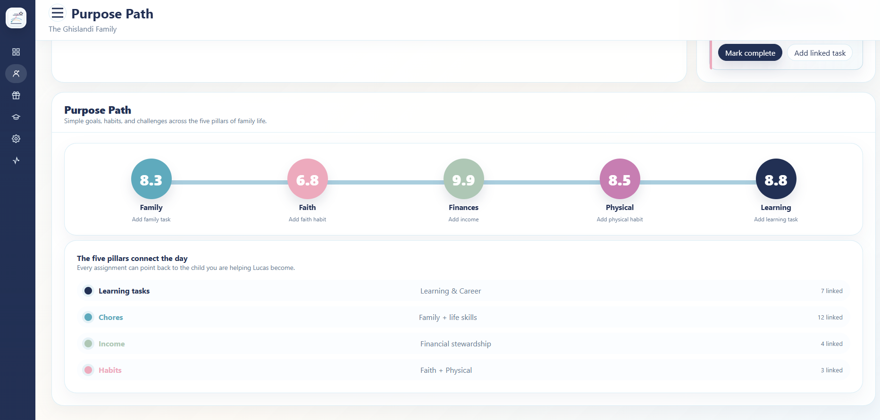Viewport: 880px width, 420px height.
Task: Click the 7 linked count
Action: [831, 291]
